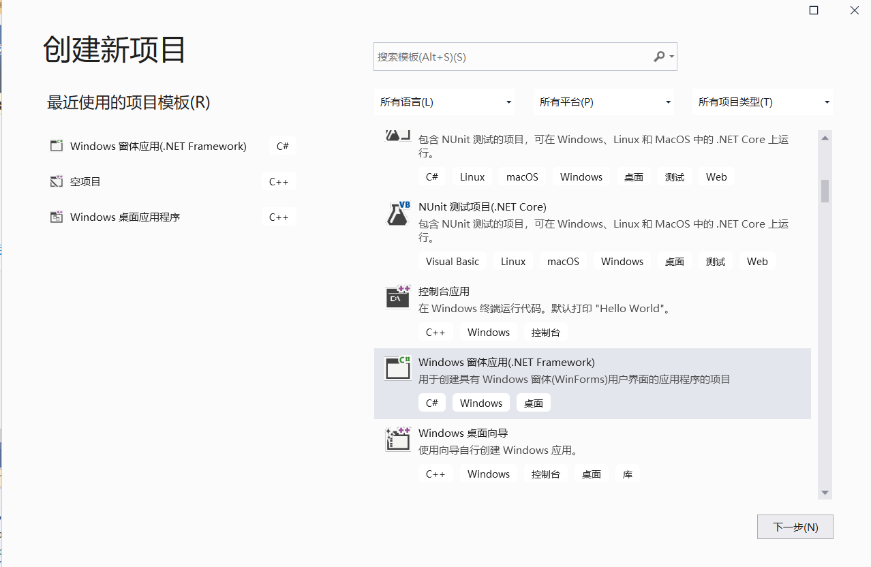The image size is (871, 567).
Task: Click the Windows tag under 控制台应用
Action: pyautogui.click(x=489, y=332)
